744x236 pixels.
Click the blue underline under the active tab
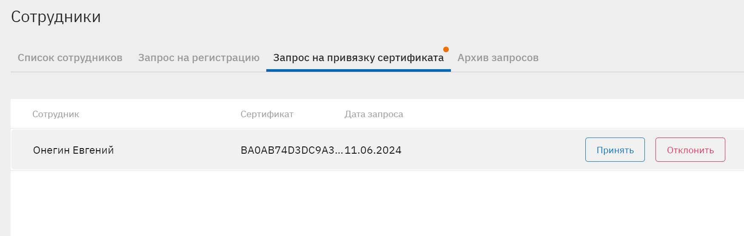pyautogui.click(x=358, y=70)
